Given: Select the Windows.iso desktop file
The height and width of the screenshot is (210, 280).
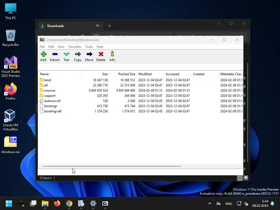Looking at the screenshot, I should click(11, 145).
